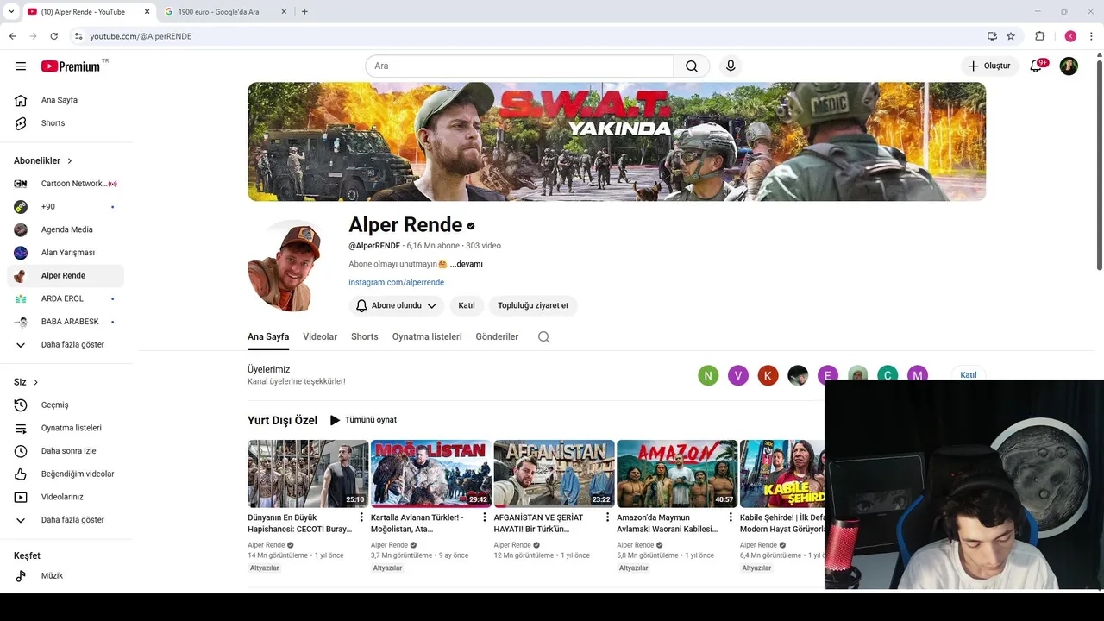Open the hamburger guide menu

pyautogui.click(x=21, y=66)
